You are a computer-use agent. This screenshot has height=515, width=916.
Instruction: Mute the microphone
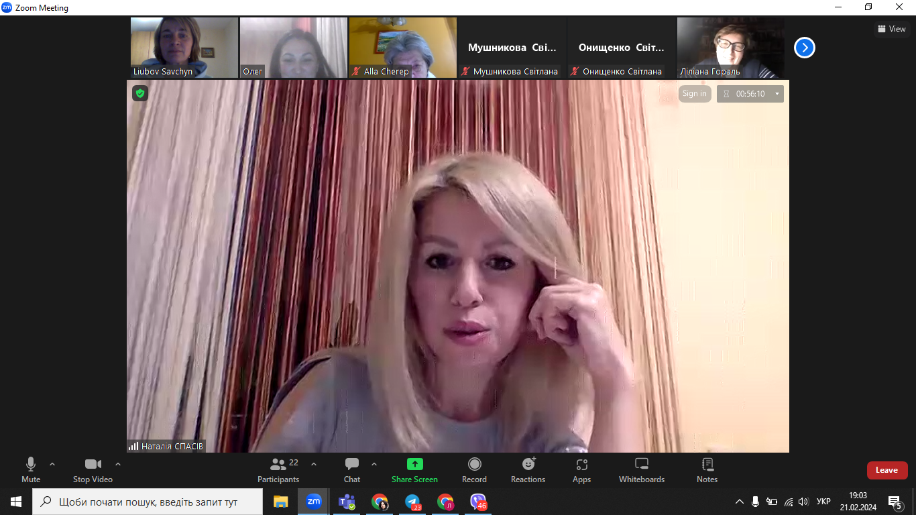(31, 469)
